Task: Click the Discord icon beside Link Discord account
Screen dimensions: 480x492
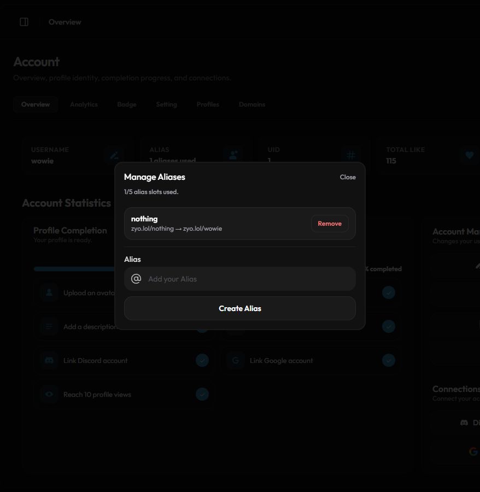Action: pos(49,360)
